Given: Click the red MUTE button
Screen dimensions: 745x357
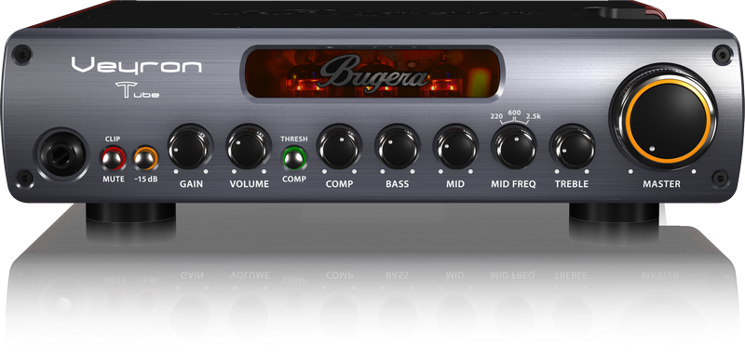Looking at the screenshot, I should click(113, 158).
